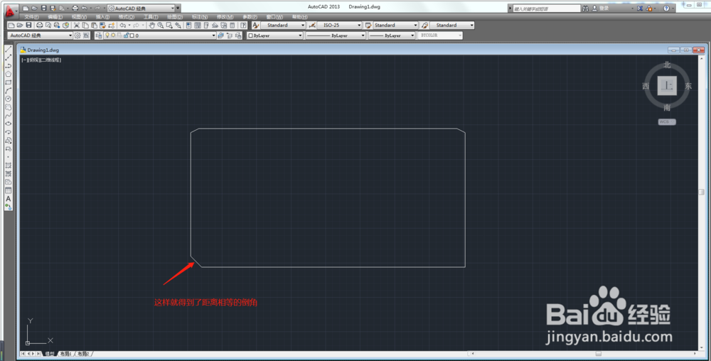Select the Arc draw tool
This screenshot has width=711, height=361.
[8, 90]
